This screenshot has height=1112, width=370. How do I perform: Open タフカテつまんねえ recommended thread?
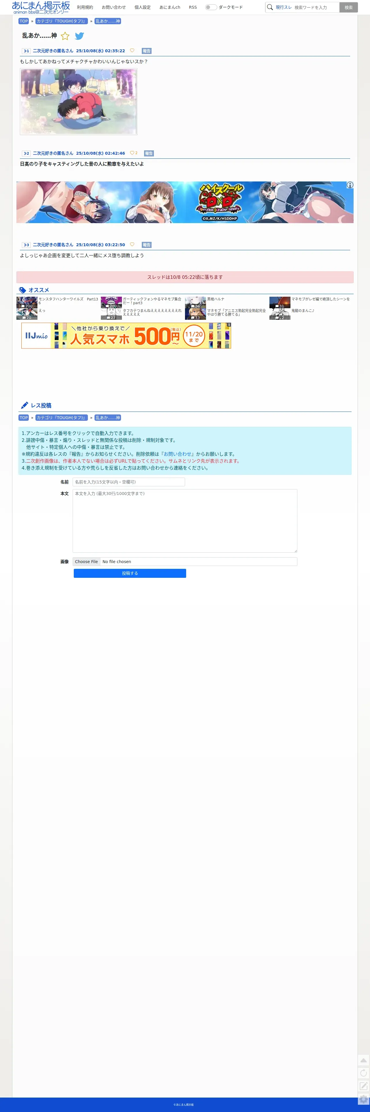152,313
